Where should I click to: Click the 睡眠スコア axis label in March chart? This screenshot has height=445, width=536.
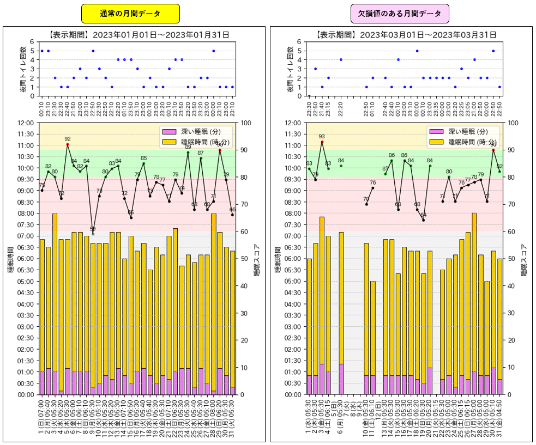[525, 260]
